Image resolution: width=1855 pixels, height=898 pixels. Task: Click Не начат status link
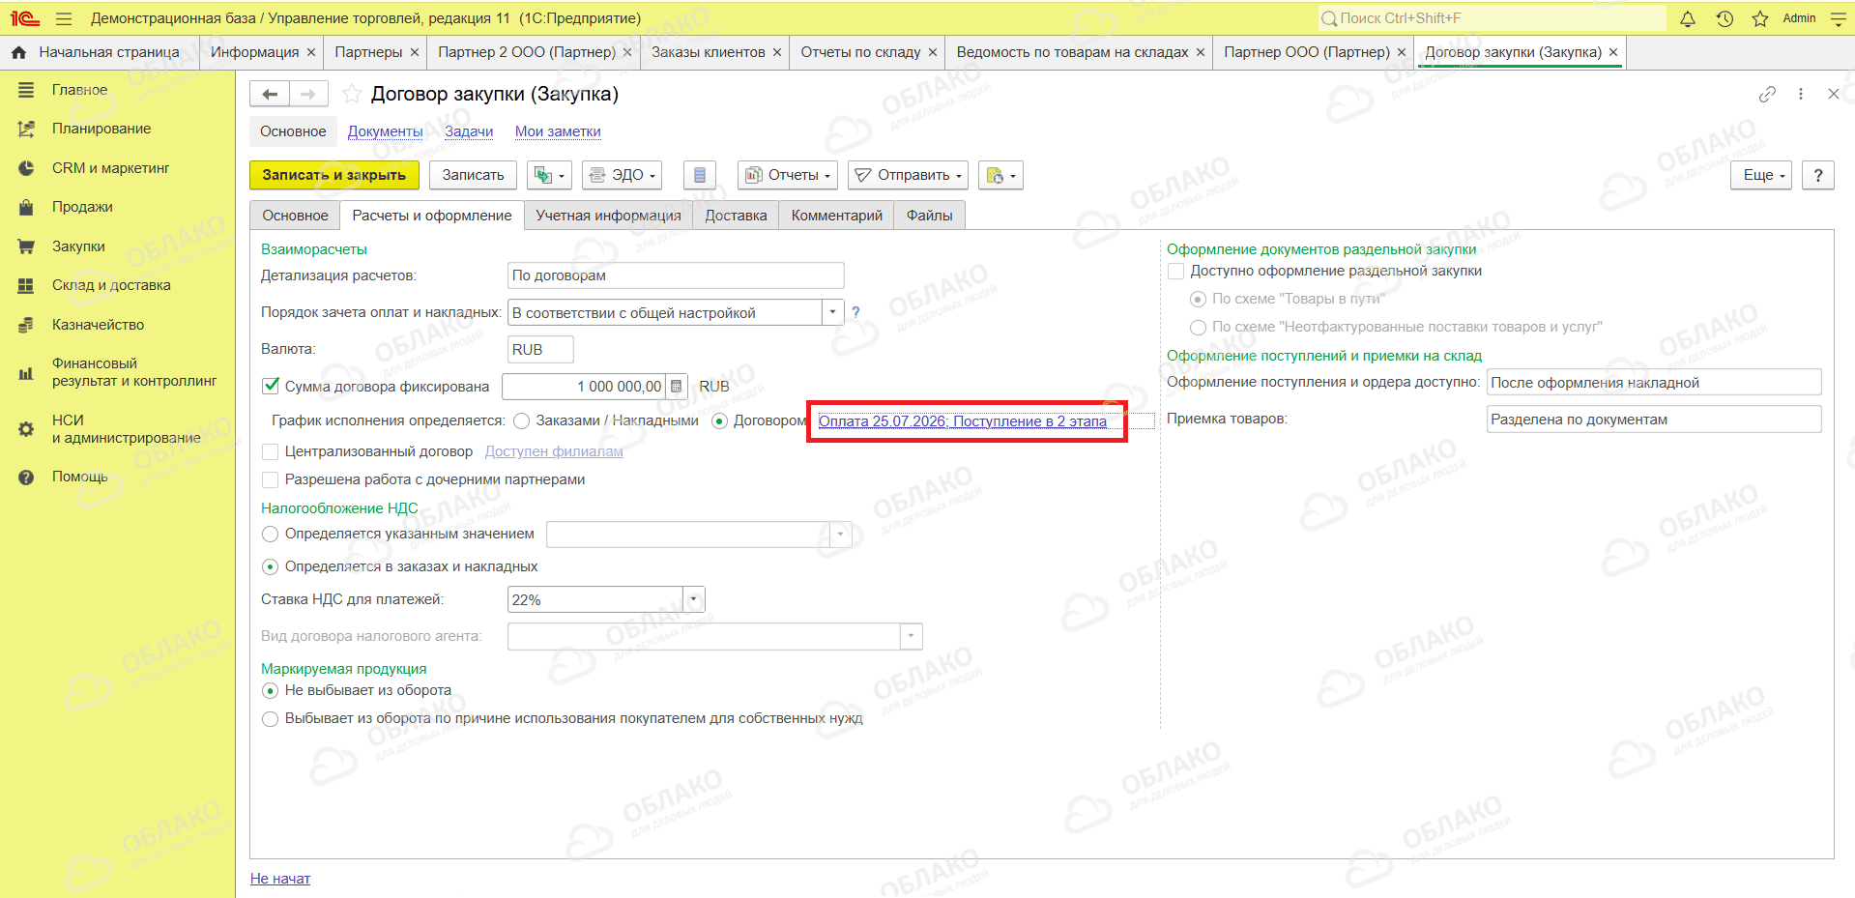point(280,879)
